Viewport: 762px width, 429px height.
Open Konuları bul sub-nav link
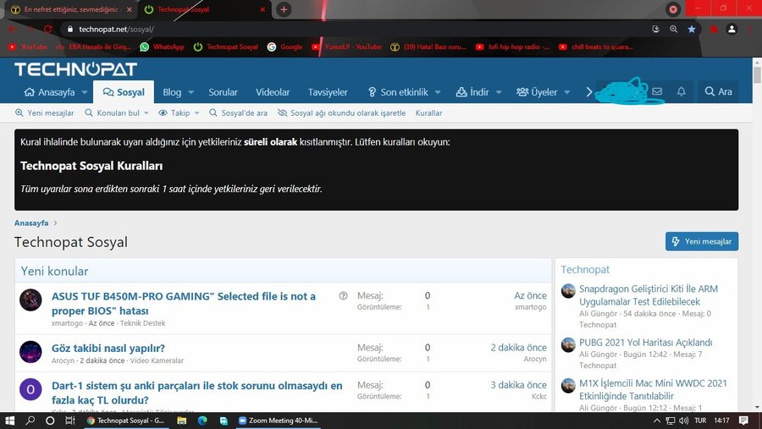click(113, 113)
